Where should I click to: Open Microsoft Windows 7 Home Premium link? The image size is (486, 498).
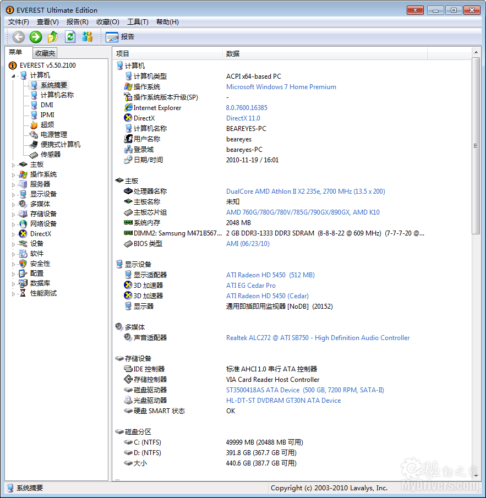(281, 87)
